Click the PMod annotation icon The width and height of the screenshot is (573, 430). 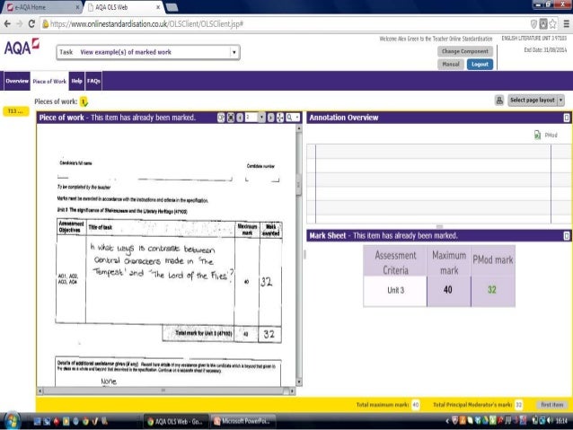[x=537, y=135]
